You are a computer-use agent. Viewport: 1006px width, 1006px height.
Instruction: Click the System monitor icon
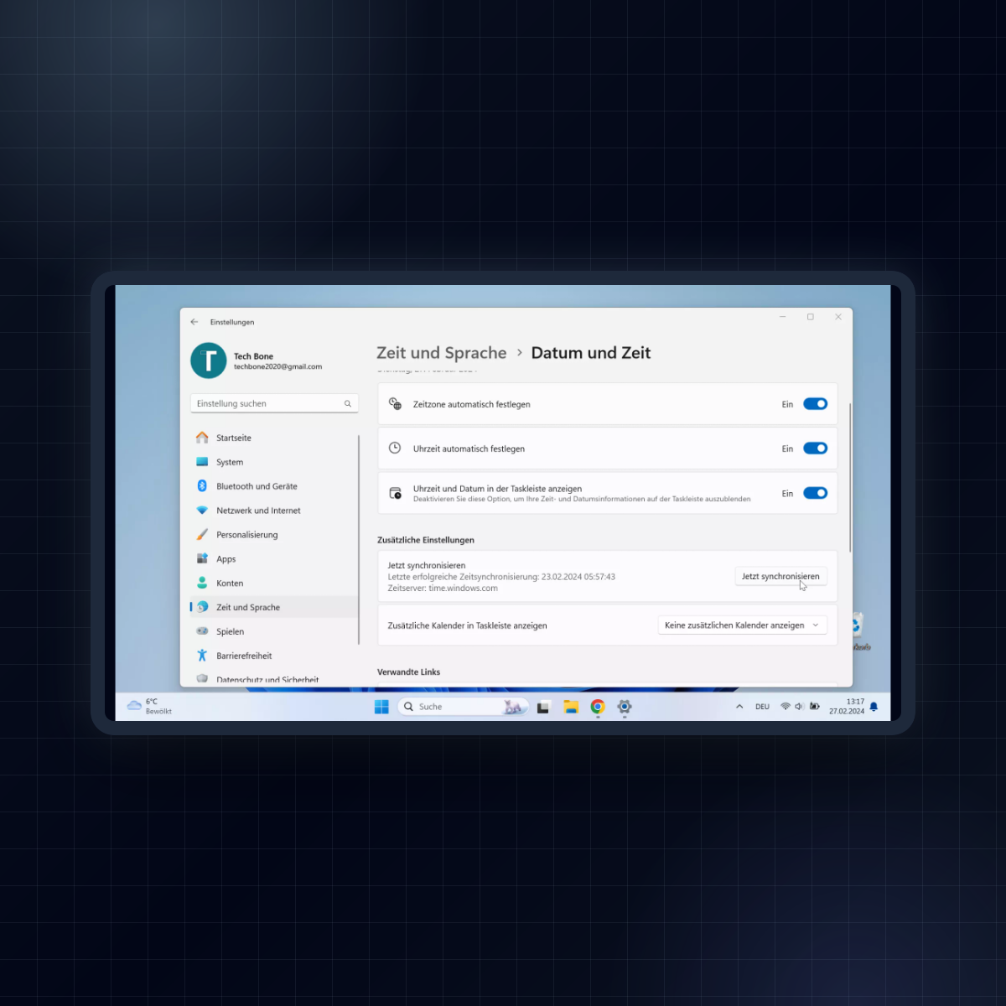coord(202,462)
